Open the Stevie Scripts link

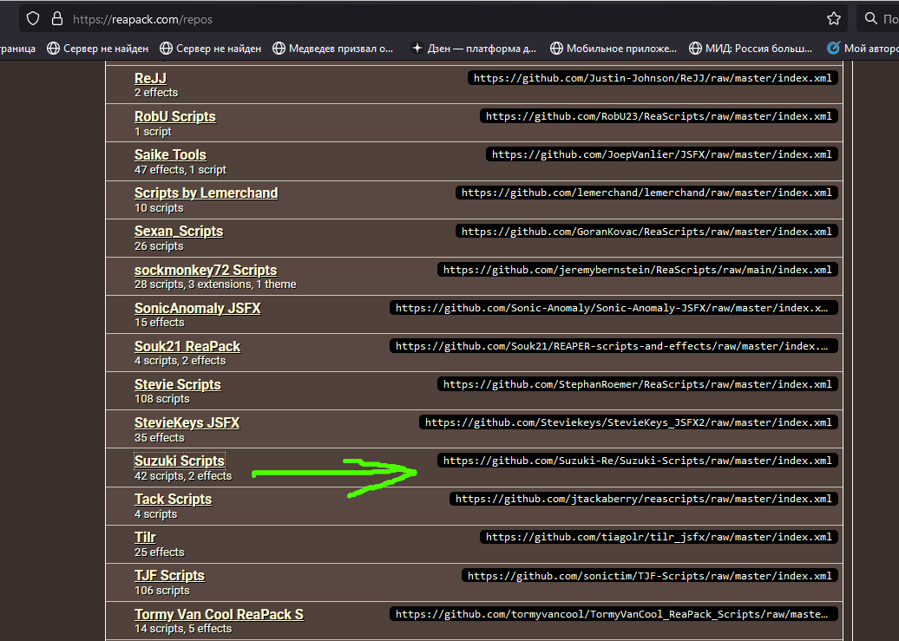tap(178, 385)
